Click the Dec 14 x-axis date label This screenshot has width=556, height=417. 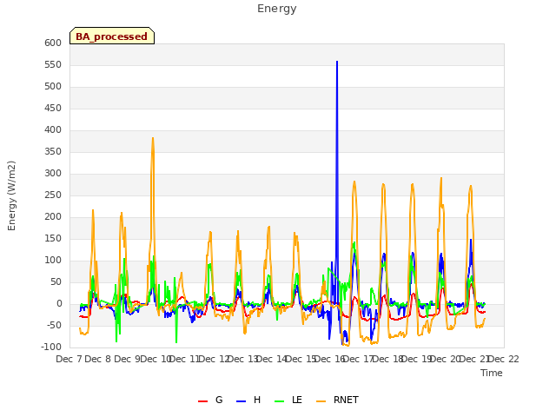271,359
